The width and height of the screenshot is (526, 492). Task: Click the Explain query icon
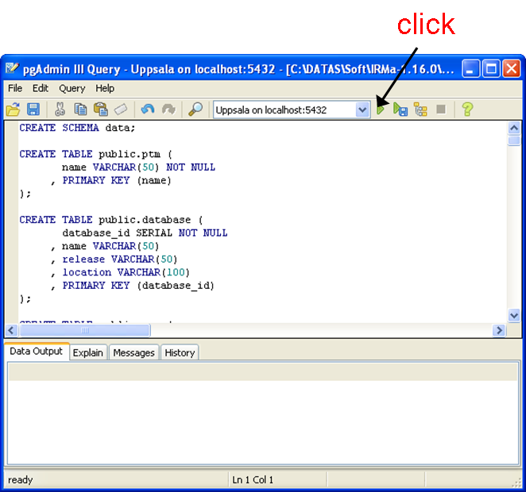pyautogui.click(x=420, y=110)
